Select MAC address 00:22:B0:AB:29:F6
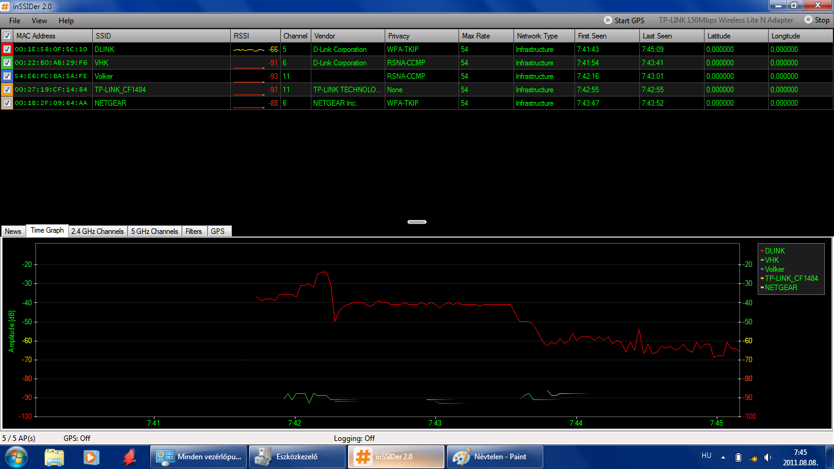The width and height of the screenshot is (834, 469). pyautogui.click(x=51, y=63)
